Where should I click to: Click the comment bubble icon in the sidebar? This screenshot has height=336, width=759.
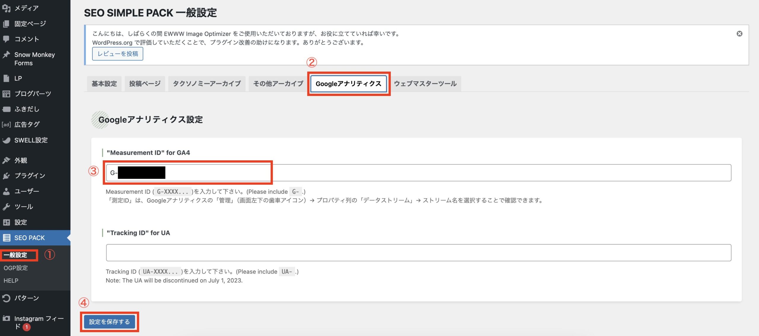(x=6, y=39)
